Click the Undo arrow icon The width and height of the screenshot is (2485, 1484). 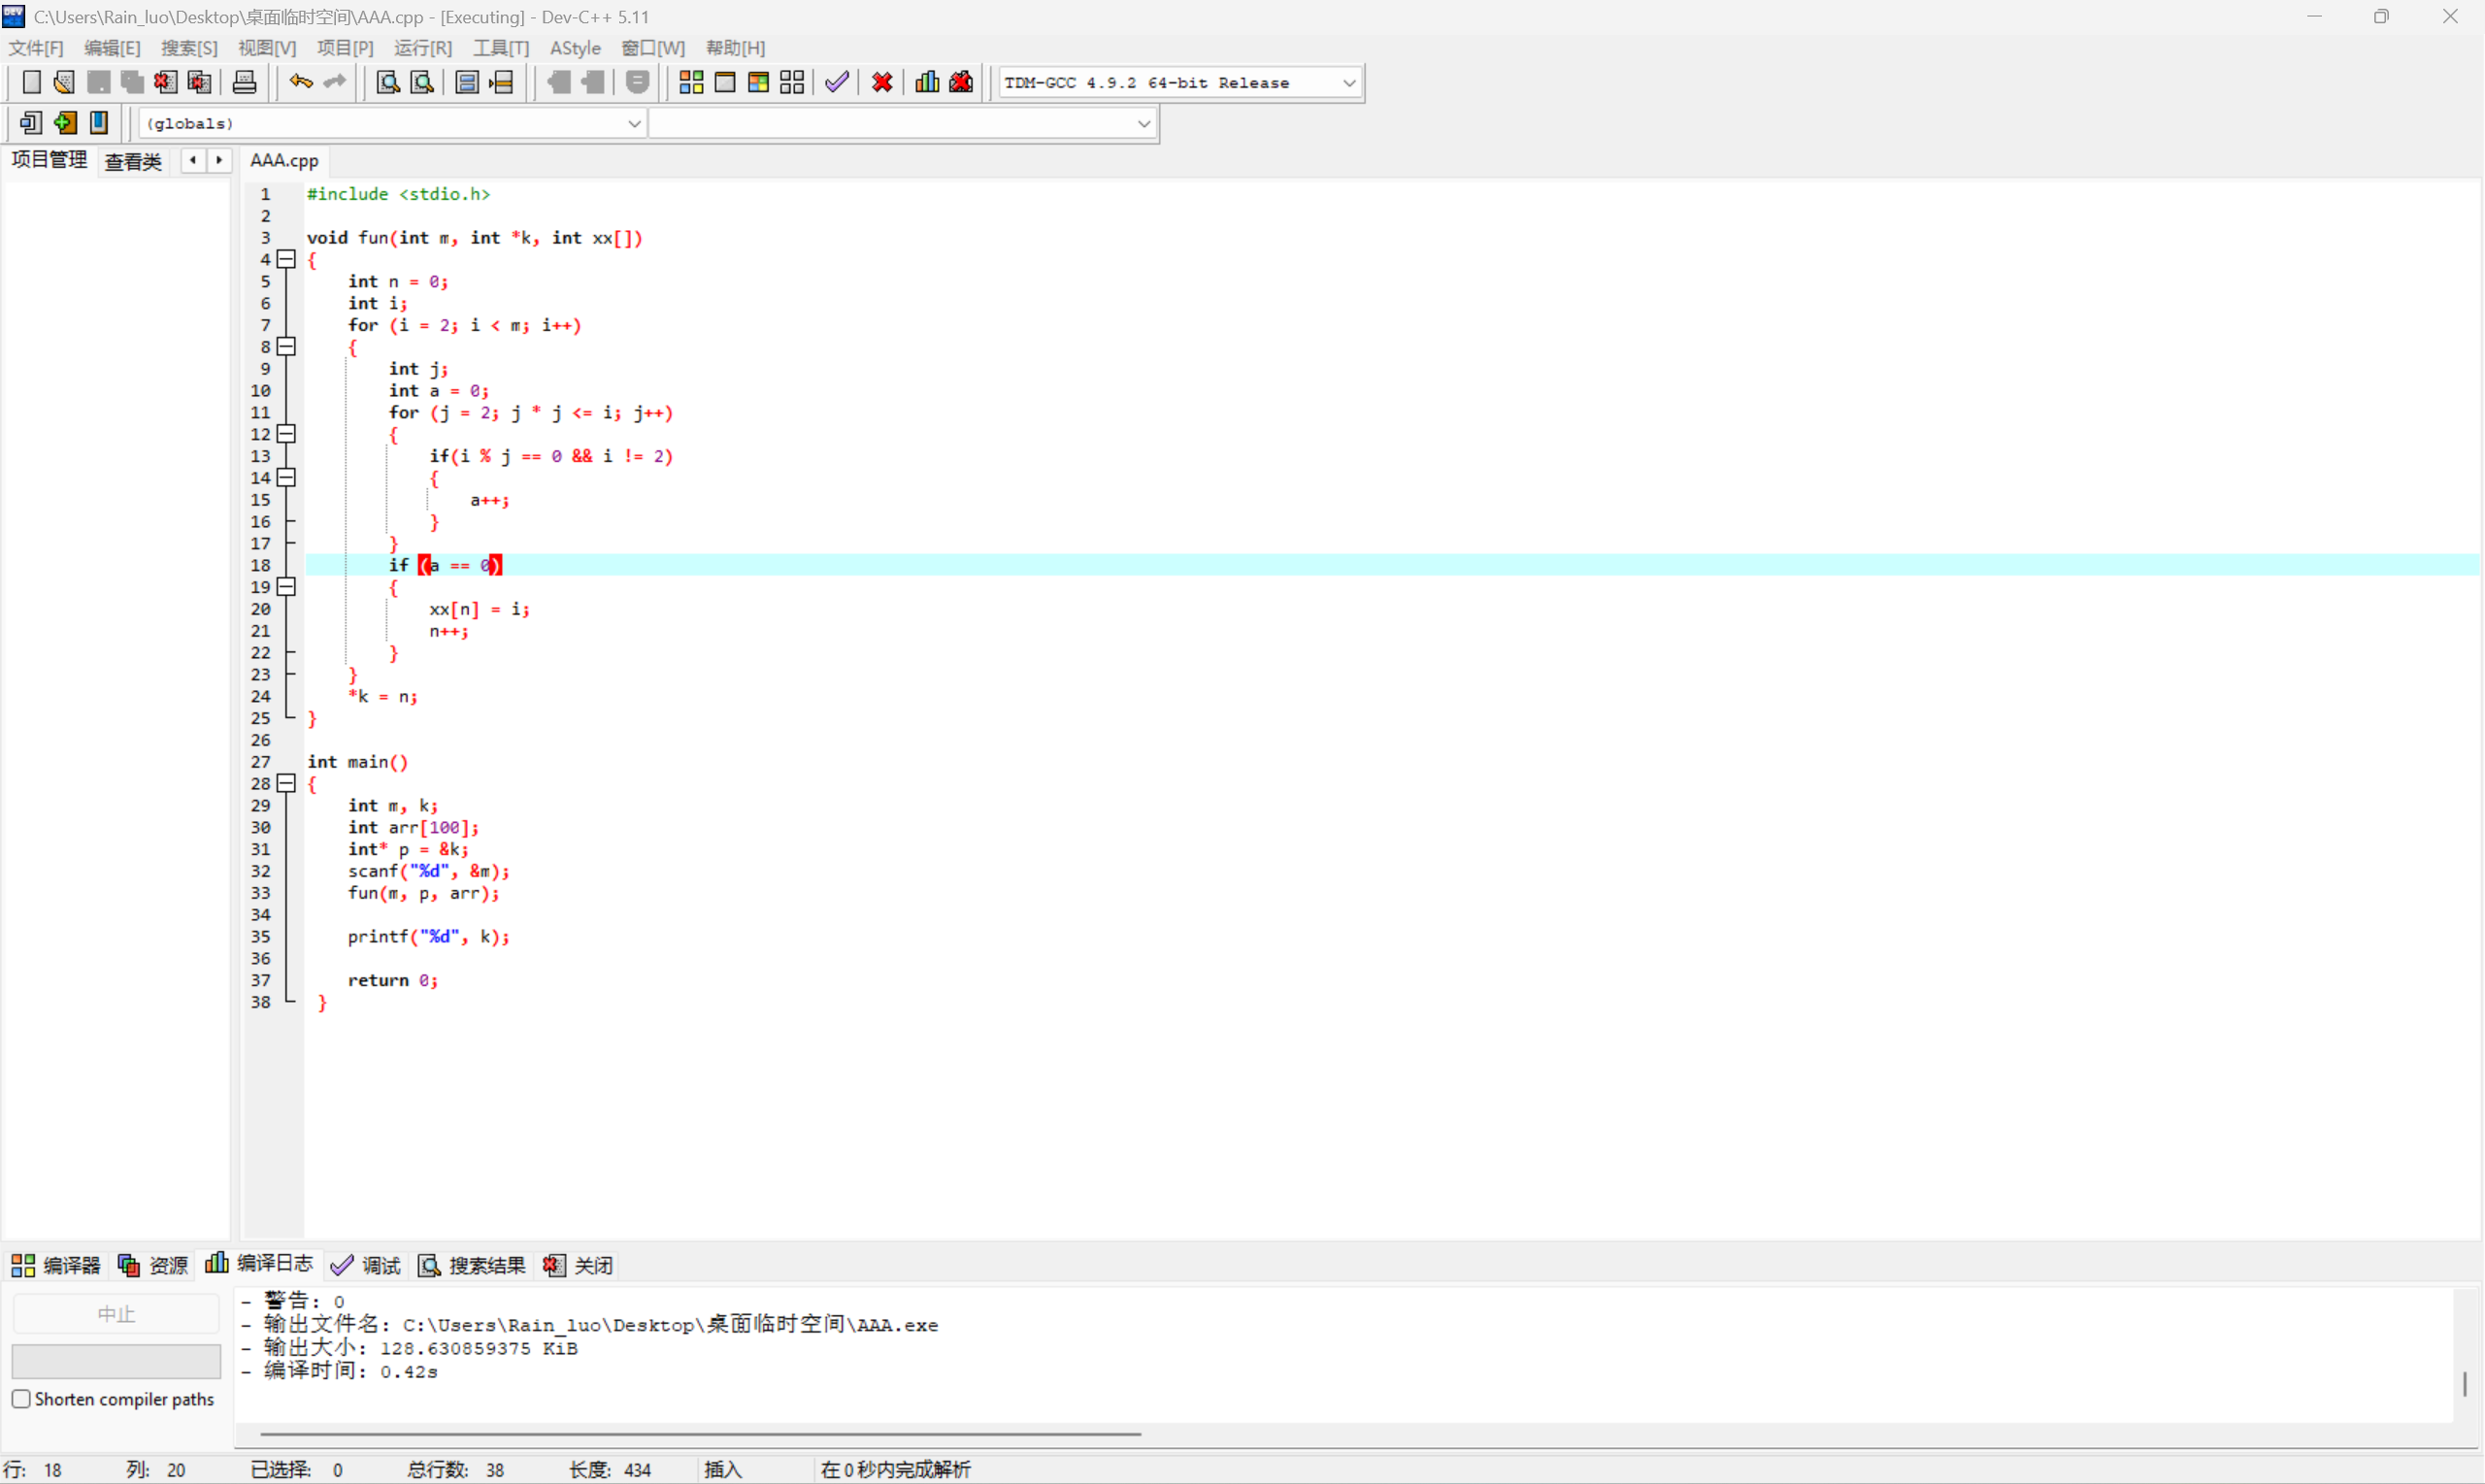[x=300, y=82]
